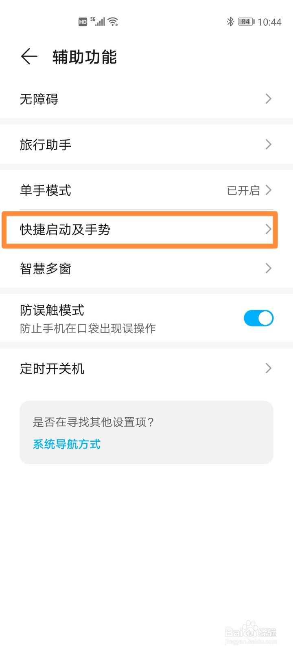
Task: Tap the Wi-Fi signal icon
Action: pyautogui.click(x=113, y=22)
